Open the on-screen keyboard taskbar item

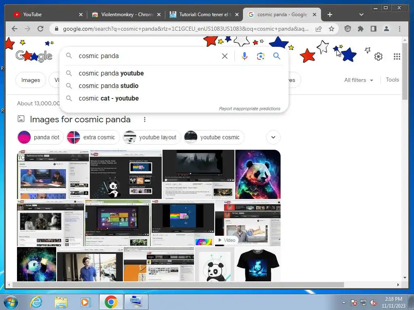coord(136,302)
